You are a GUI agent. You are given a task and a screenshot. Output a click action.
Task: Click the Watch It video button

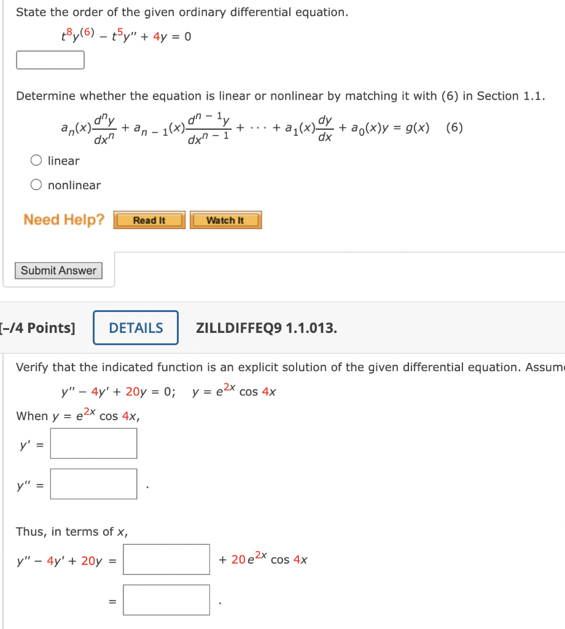[225, 219]
